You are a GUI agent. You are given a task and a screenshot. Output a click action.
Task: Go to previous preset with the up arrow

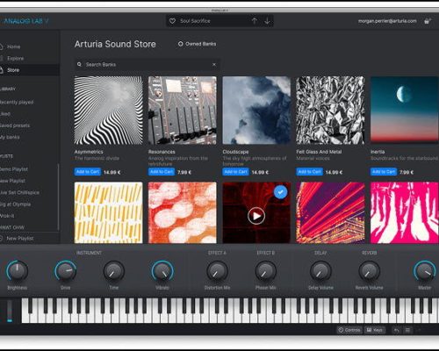(x=255, y=21)
